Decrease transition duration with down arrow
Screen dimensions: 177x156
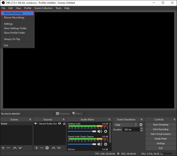[141, 131]
